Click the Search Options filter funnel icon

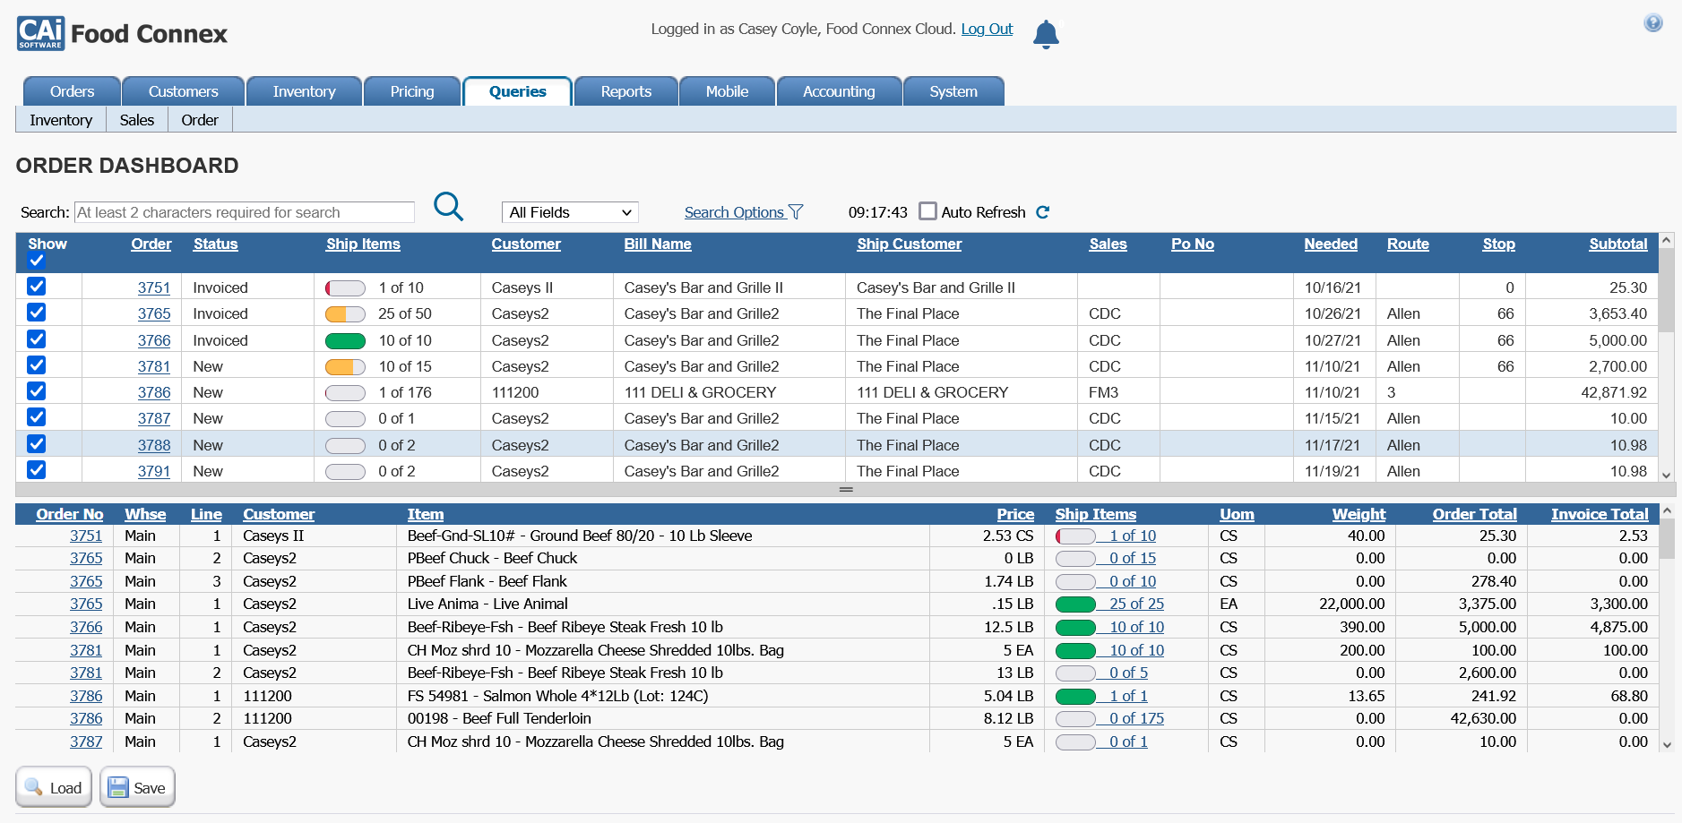[796, 212]
